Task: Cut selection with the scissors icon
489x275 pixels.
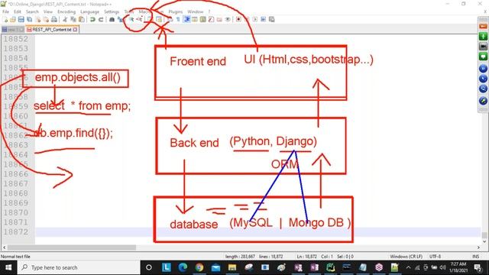Action: pos(65,19)
